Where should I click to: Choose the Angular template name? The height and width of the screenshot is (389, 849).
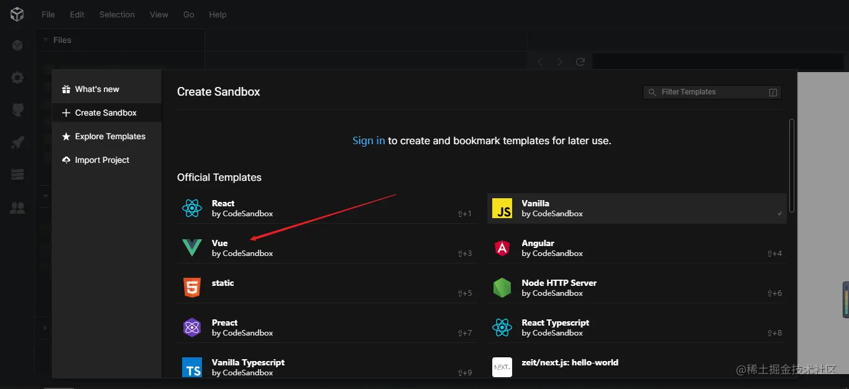pos(538,243)
